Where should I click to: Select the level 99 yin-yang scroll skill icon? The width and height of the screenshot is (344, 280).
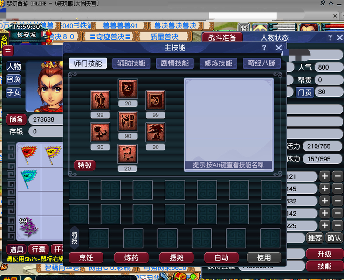point(156,100)
